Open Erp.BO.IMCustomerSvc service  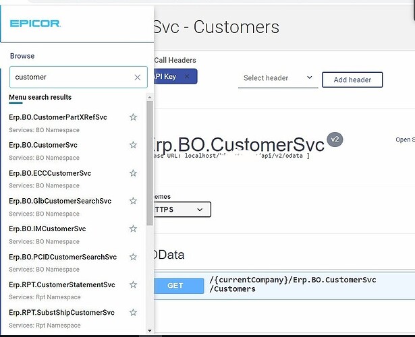pos(47,229)
